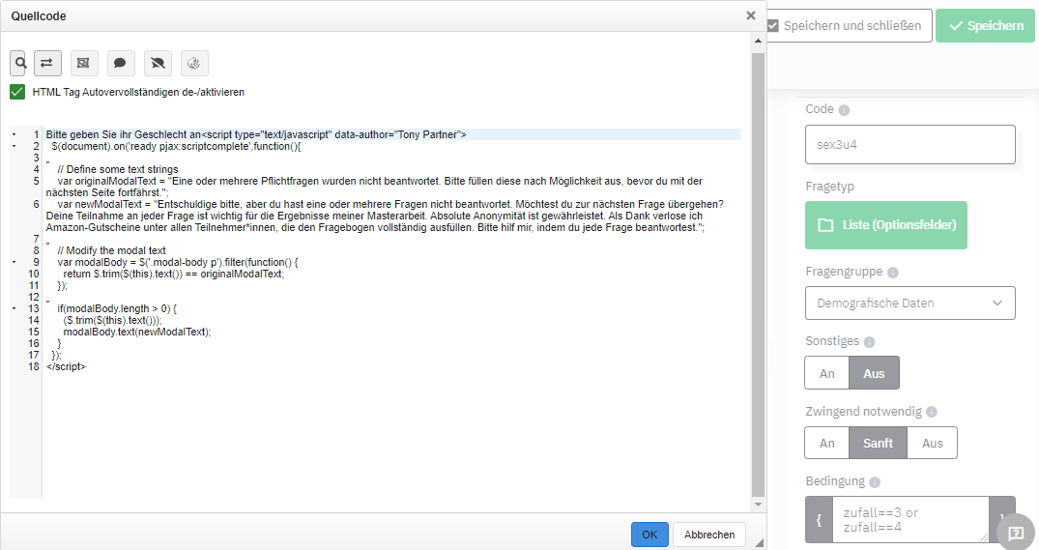Click the Quellcode dialog title

coord(39,15)
